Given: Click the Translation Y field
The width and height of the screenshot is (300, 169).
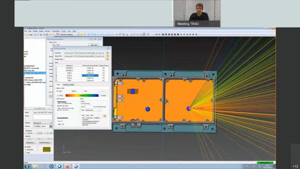Looking at the screenshot, I should click(x=39, y=133).
